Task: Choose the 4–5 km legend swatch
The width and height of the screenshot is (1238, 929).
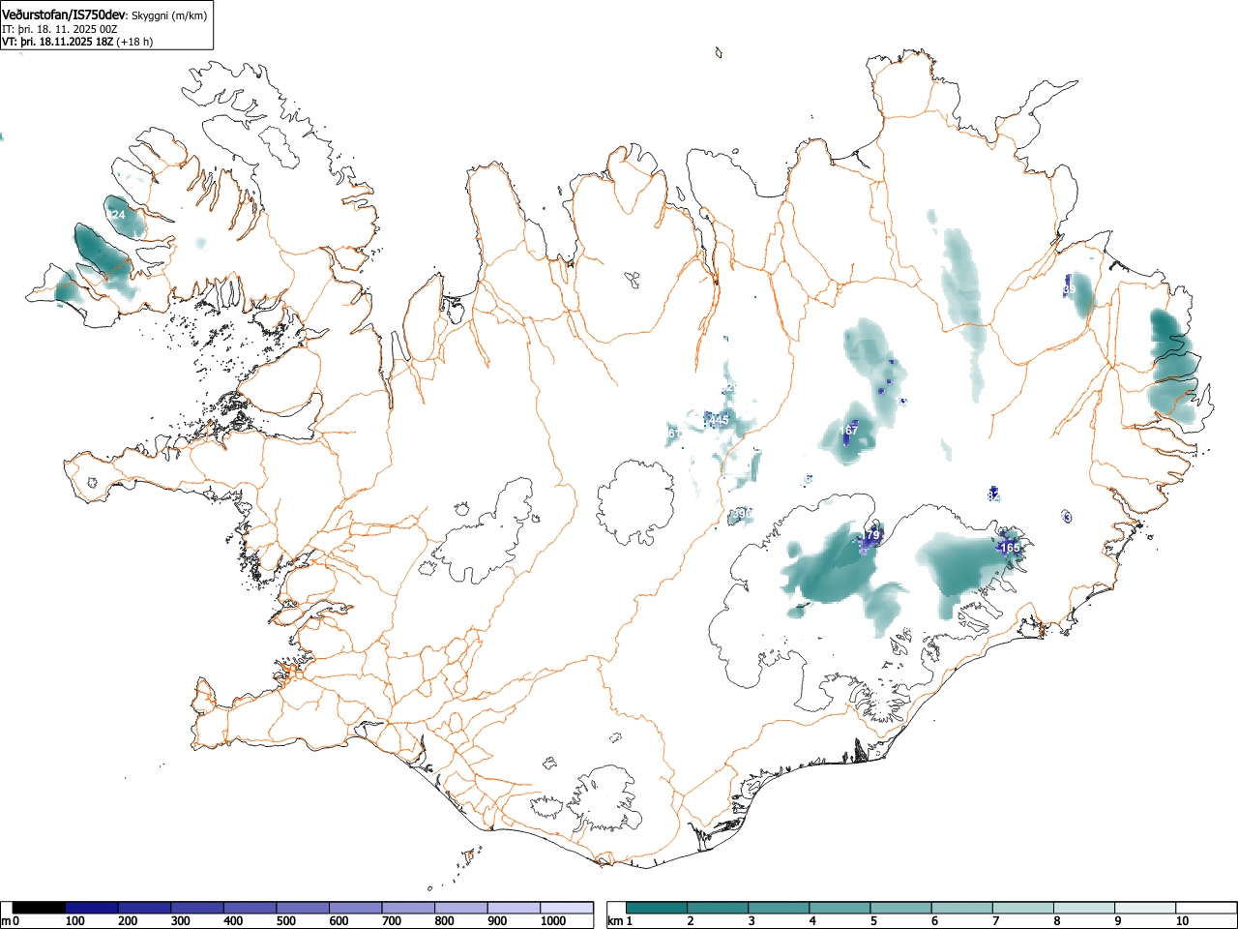Action: [840, 908]
